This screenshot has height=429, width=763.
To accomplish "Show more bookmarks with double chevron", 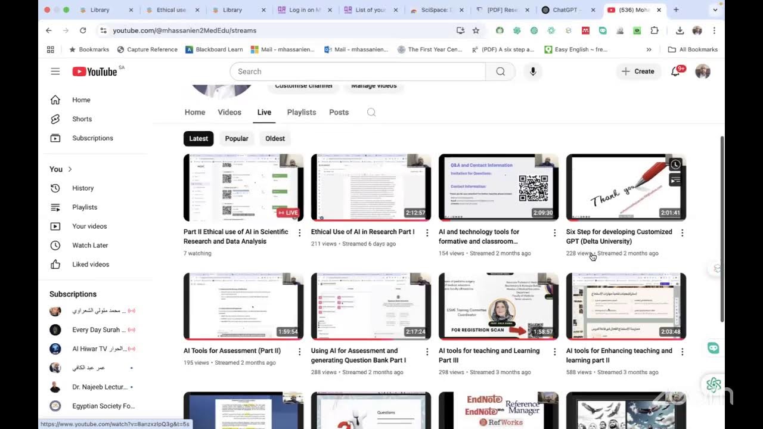I will coord(649,49).
